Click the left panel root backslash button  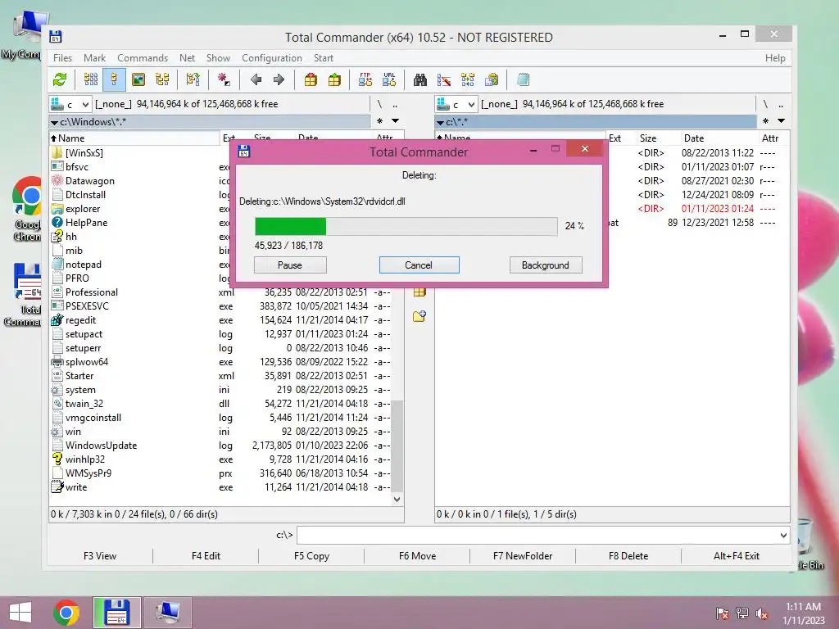(379, 104)
